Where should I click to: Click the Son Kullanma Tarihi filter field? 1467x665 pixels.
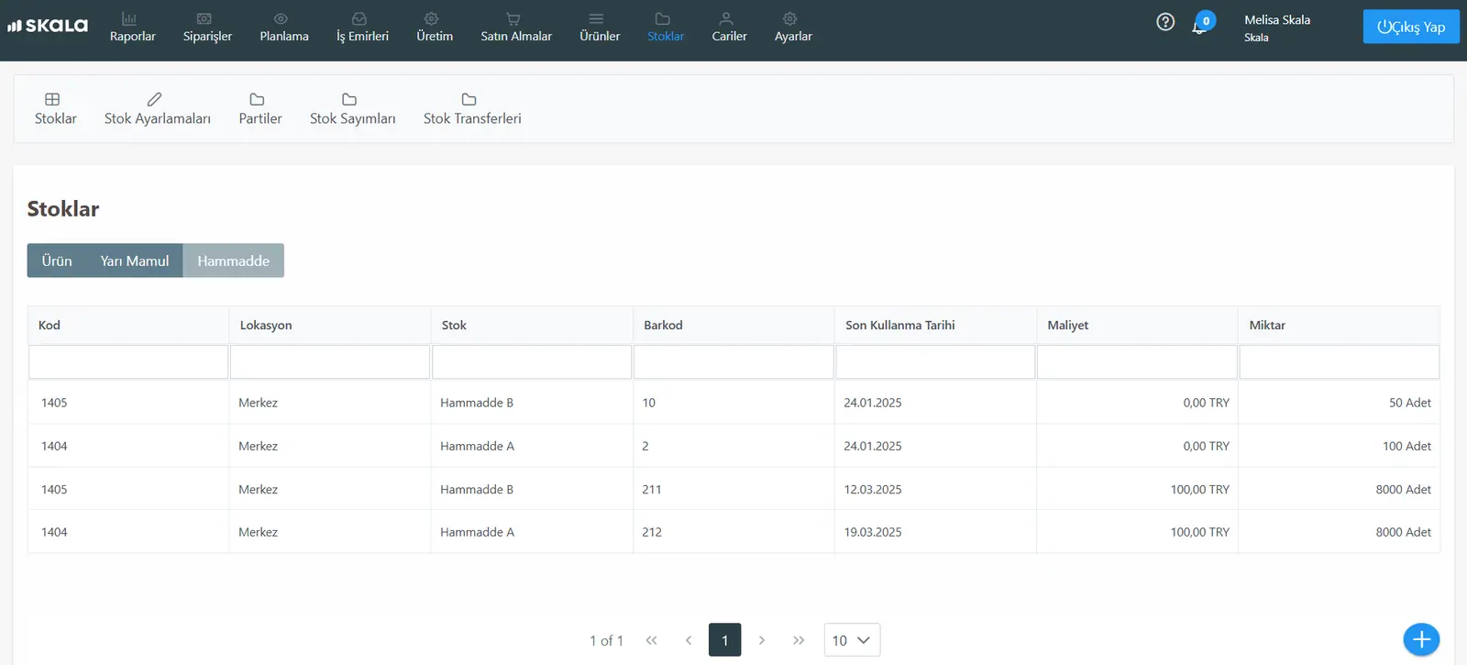[935, 362]
